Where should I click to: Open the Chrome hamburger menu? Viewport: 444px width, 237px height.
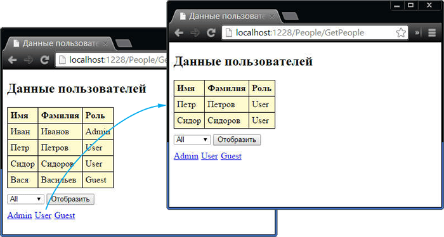[432, 33]
